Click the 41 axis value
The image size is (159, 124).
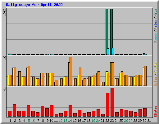[5, 89]
